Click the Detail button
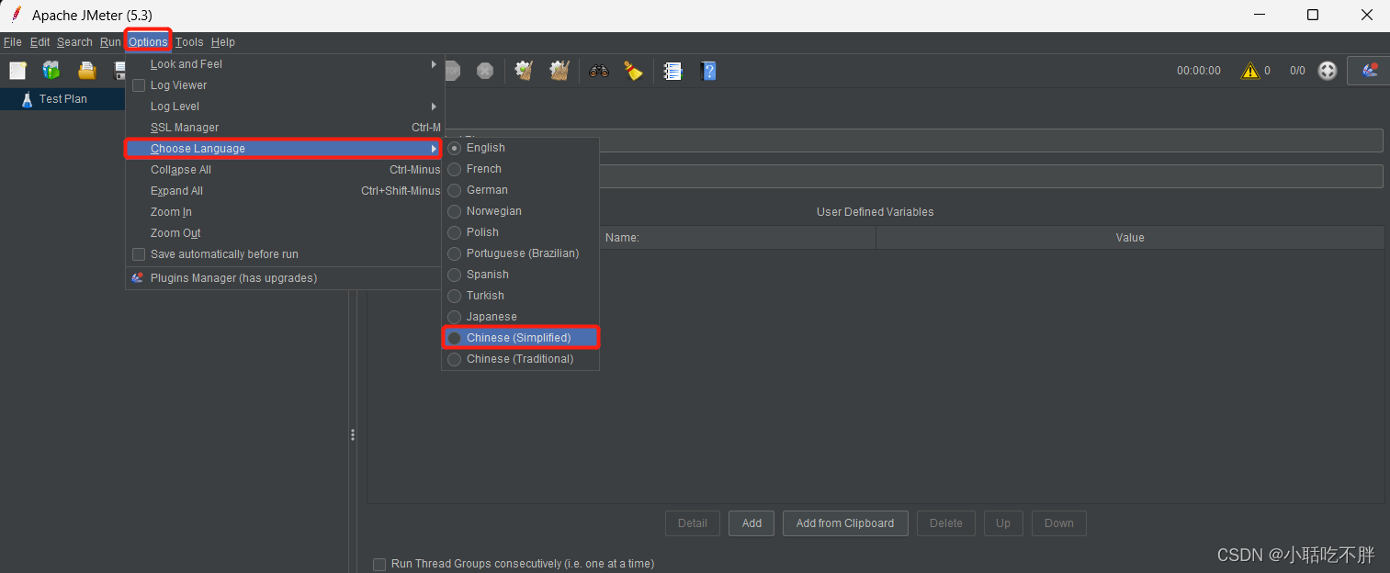1390x573 pixels. click(693, 523)
